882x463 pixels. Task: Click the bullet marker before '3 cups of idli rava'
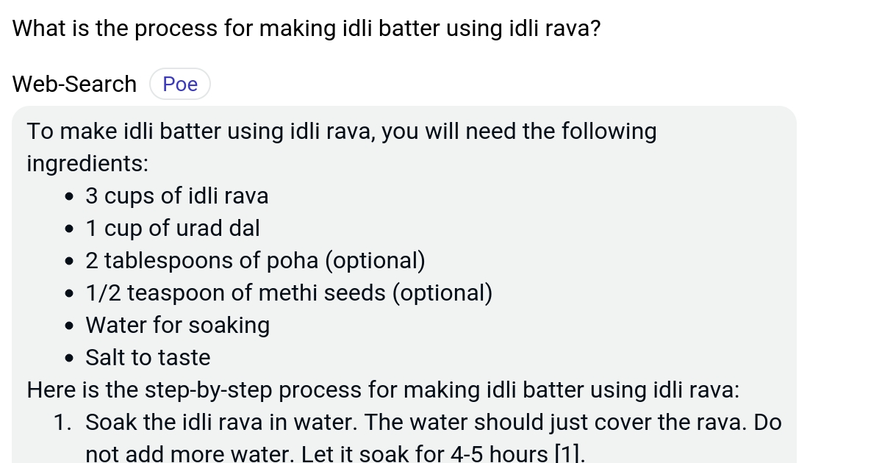click(x=68, y=195)
